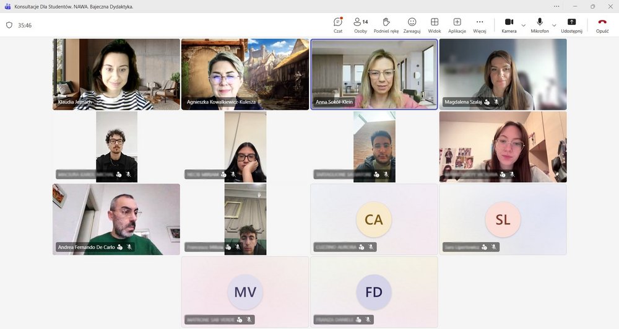This screenshot has width=619, height=329.
Task: Click guest badge icon on Magdalena Szalaj
Action: click(487, 102)
